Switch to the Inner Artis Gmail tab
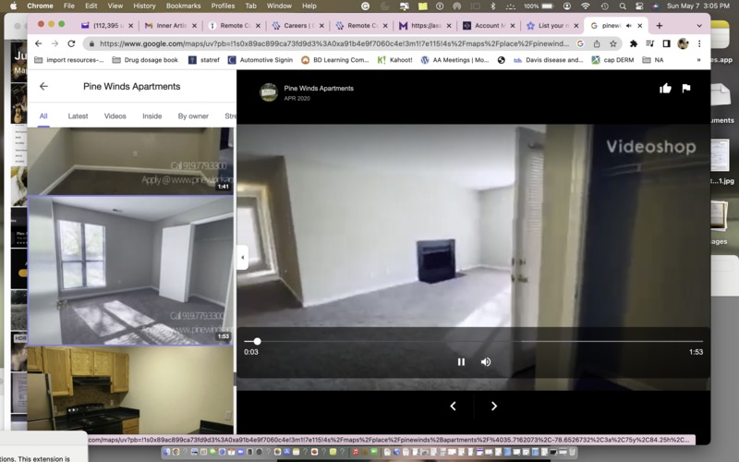739x462 pixels. [170, 26]
